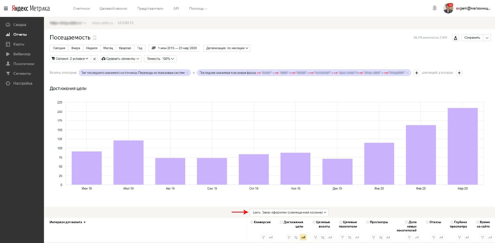Click the user avatar picture

pos(448,8)
